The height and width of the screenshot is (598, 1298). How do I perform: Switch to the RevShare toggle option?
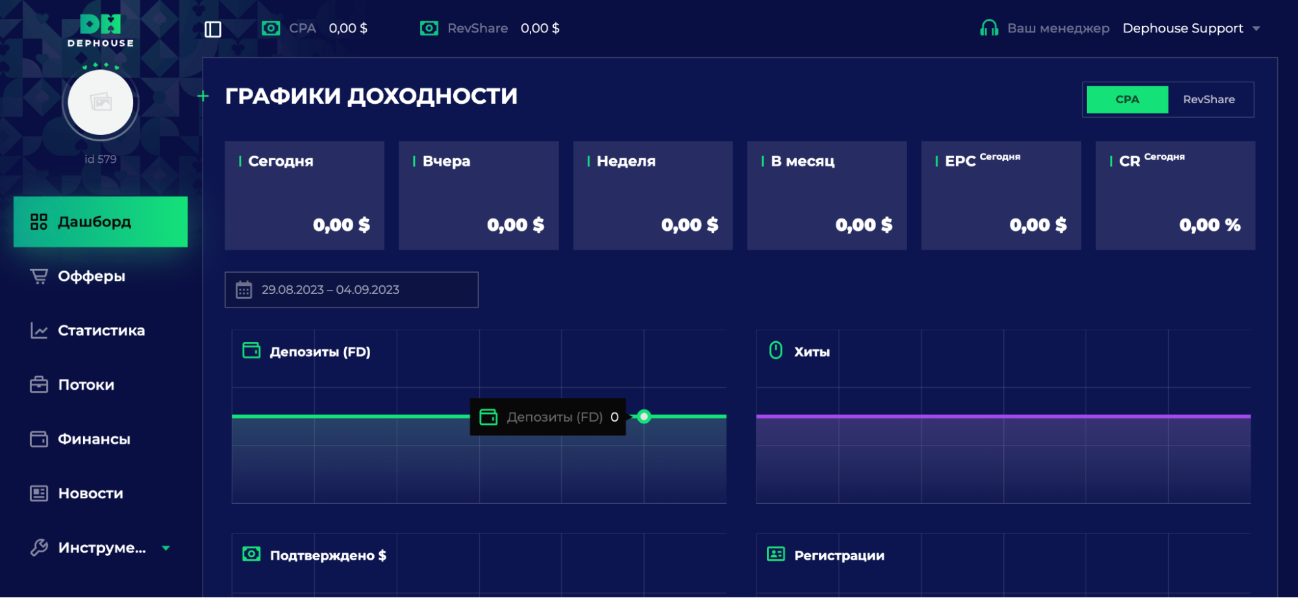(x=1208, y=99)
